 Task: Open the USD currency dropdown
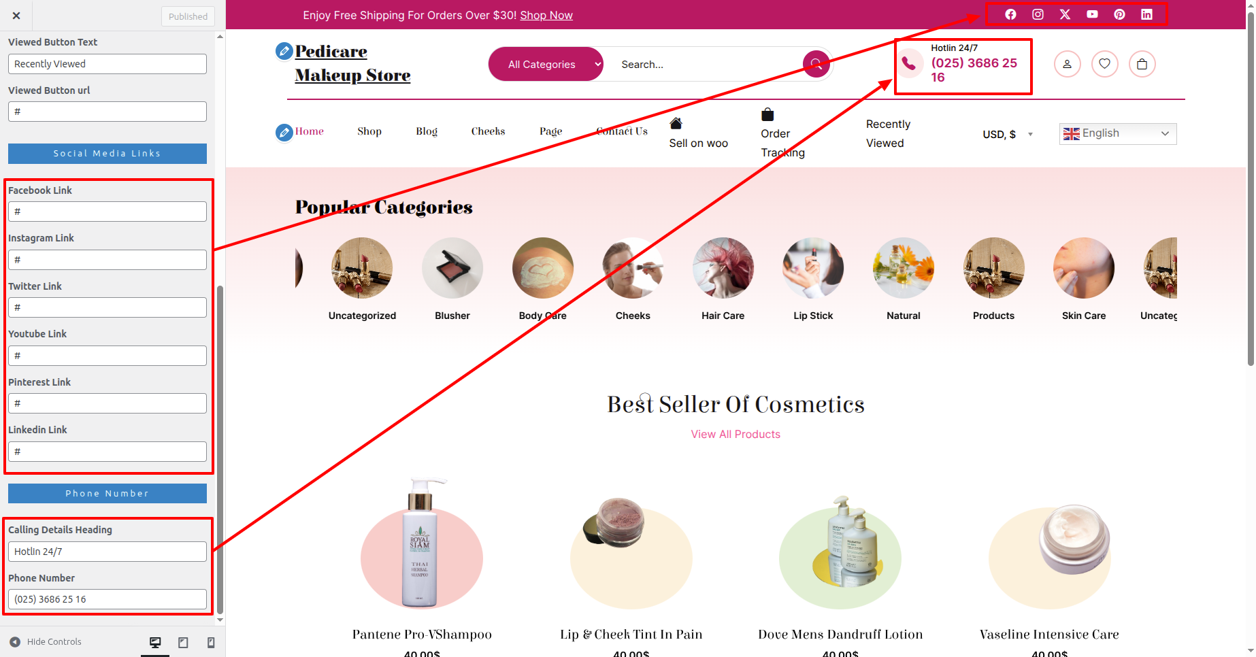[x=1008, y=134]
